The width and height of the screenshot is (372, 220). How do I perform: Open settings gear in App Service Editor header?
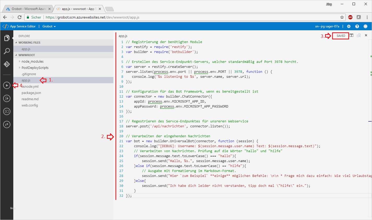[x=349, y=26]
